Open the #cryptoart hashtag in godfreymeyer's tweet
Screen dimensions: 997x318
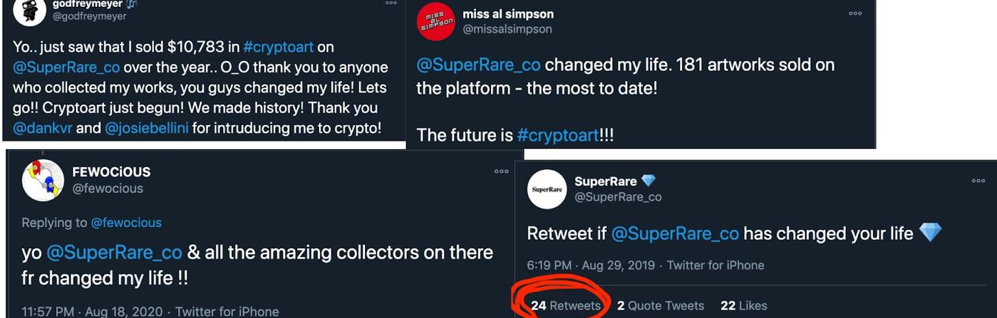[278, 47]
